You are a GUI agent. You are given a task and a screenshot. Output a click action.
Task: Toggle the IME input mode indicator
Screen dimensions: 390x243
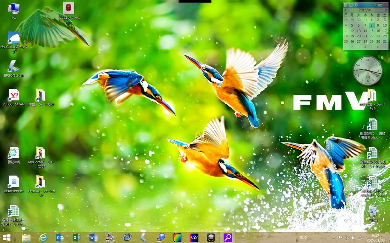click(360, 238)
